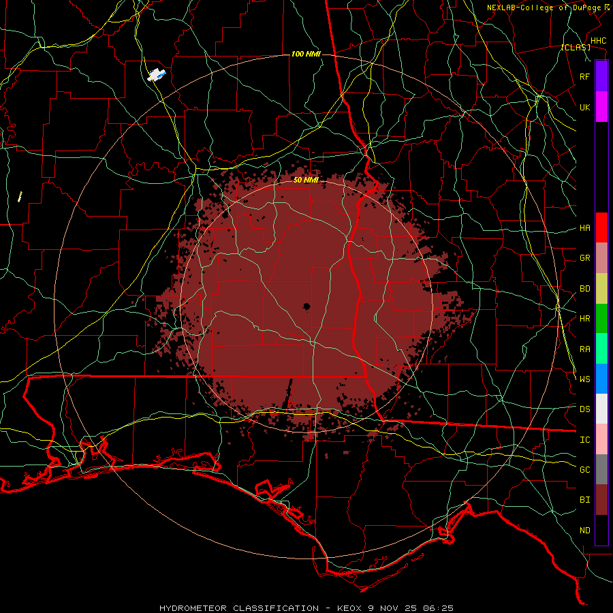Click the BD yellow legend swatch
The width and height of the screenshot is (613, 613).
click(x=601, y=289)
